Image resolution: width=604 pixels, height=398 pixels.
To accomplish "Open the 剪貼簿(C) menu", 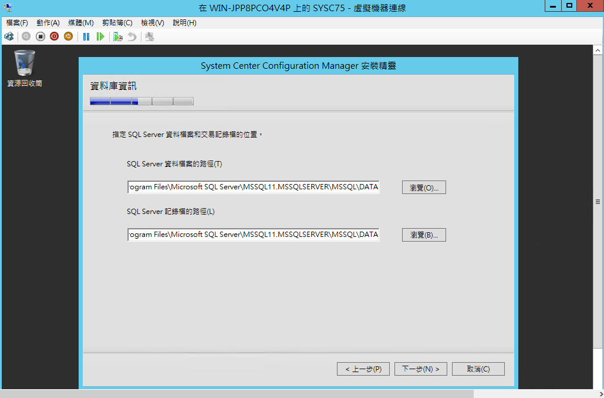I will click(x=117, y=23).
